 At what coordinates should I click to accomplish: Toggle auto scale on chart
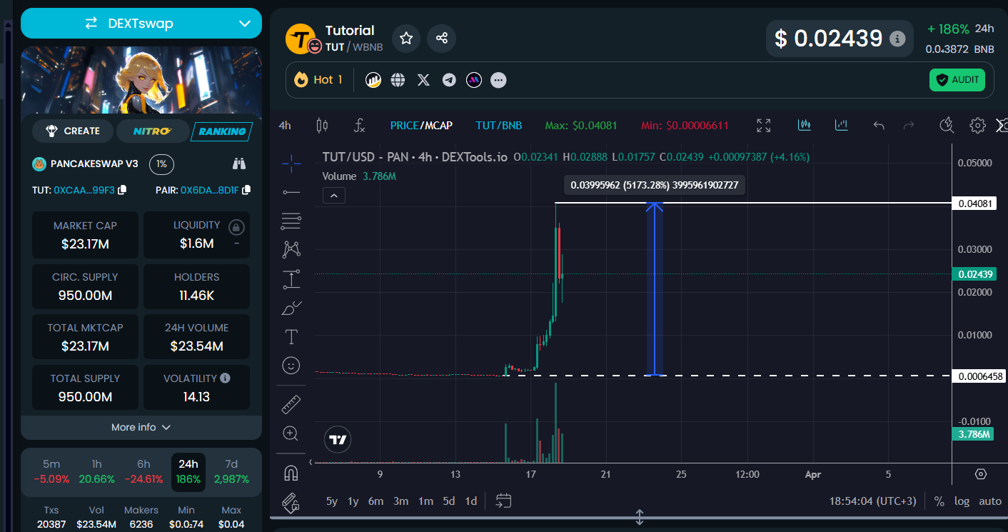[989, 501]
